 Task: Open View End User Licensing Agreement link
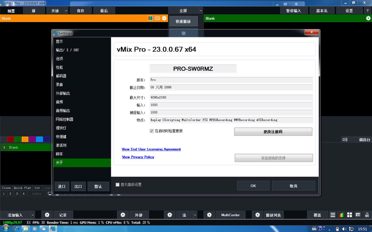pos(151,149)
